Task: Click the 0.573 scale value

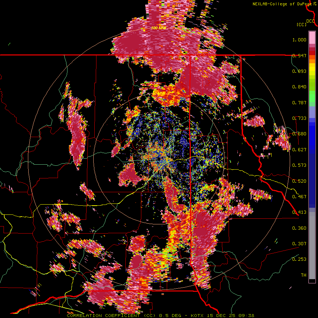Action: click(x=299, y=165)
